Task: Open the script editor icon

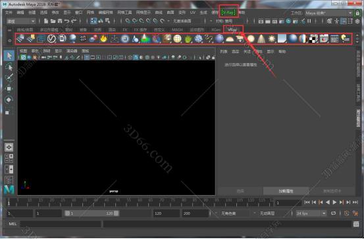Action: tap(356, 224)
